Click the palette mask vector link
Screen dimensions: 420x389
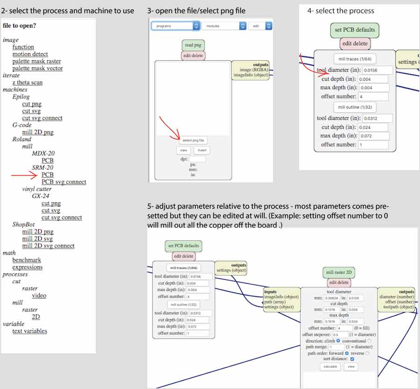[37, 68]
